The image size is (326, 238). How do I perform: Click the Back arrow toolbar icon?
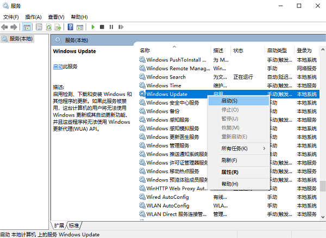tap(5, 27)
